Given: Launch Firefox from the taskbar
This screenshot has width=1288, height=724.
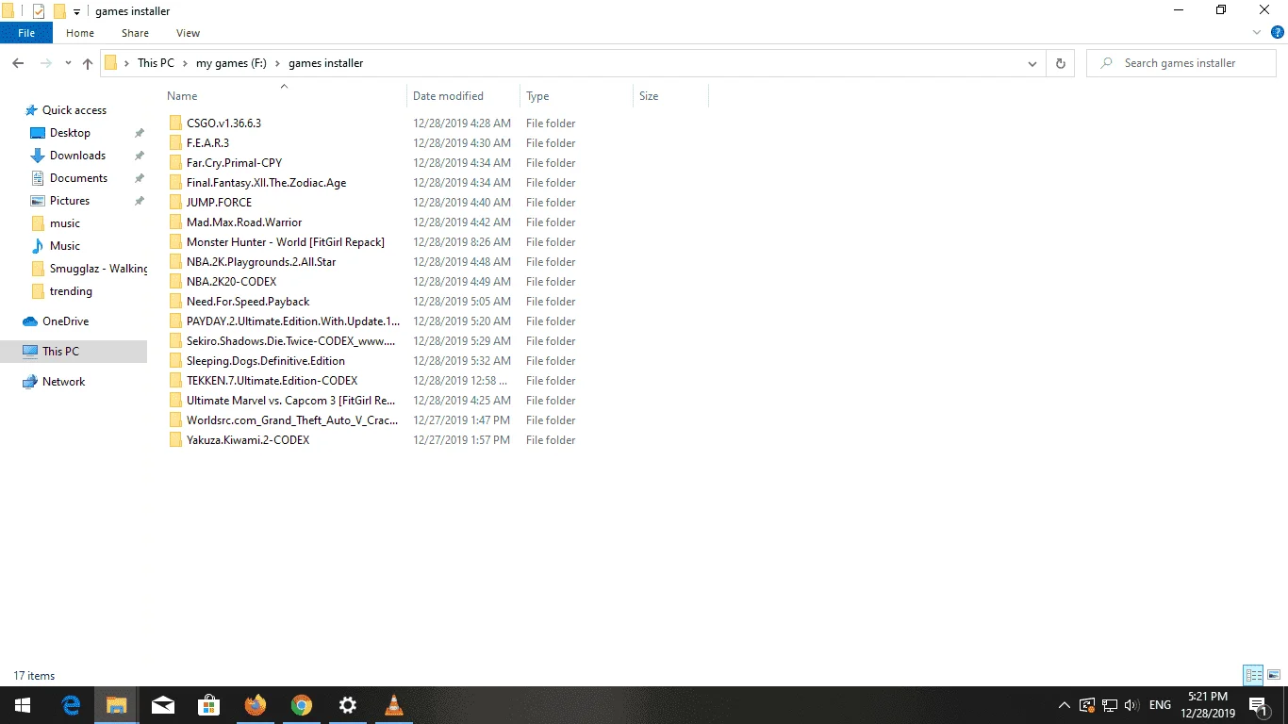Looking at the screenshot, I should tap(255, 705).
